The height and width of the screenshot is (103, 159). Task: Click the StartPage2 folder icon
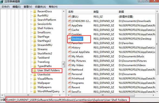35,41
